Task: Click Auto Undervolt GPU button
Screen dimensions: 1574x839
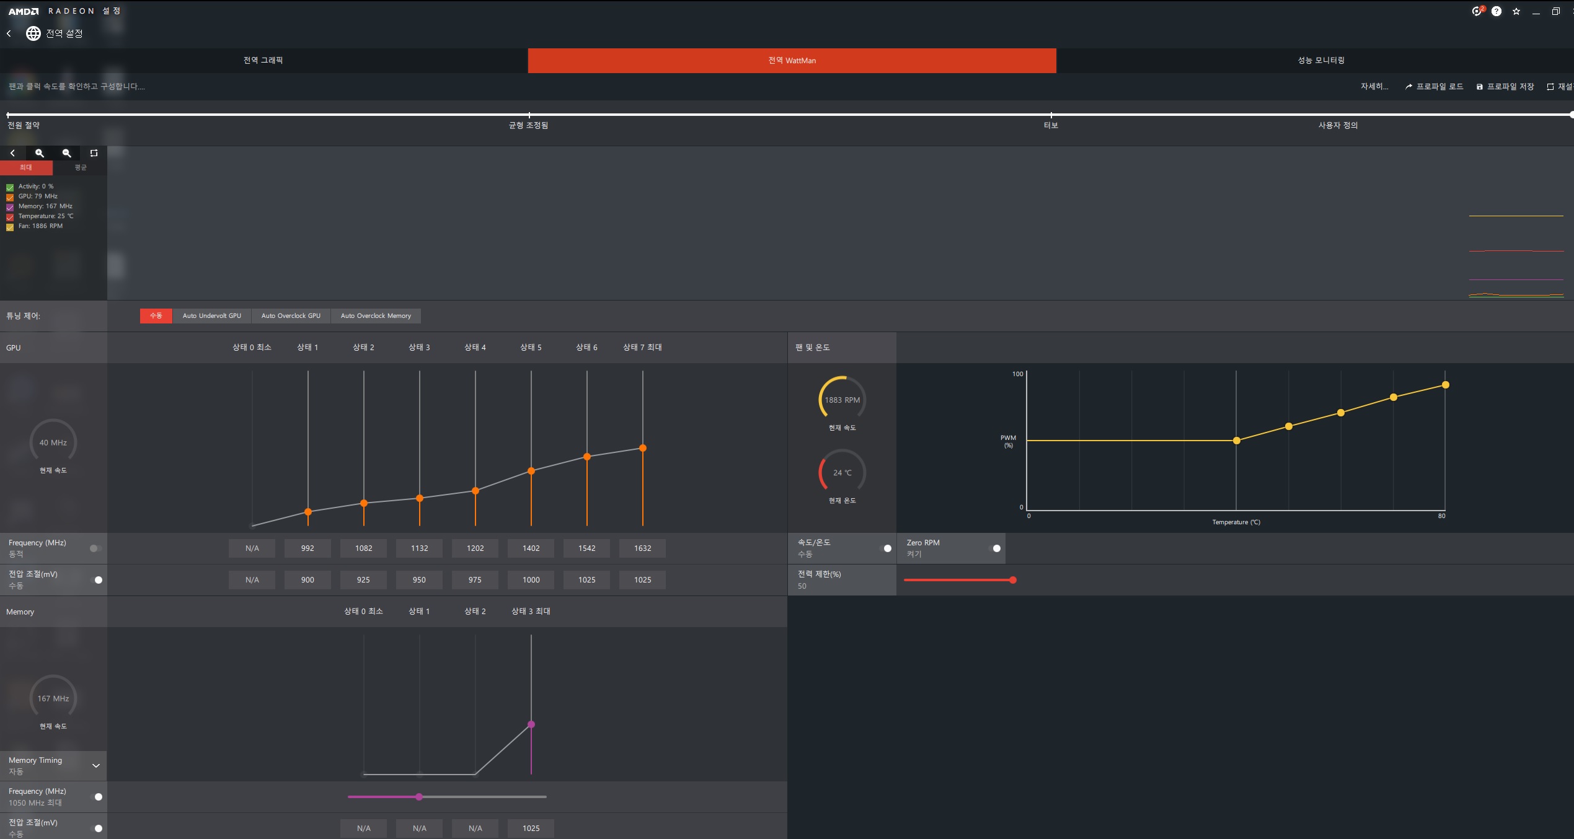Action: click(212, 316)
